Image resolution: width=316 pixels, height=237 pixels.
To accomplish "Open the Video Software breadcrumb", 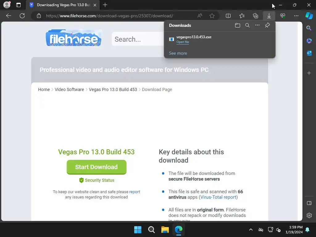I will coord(69,89).
